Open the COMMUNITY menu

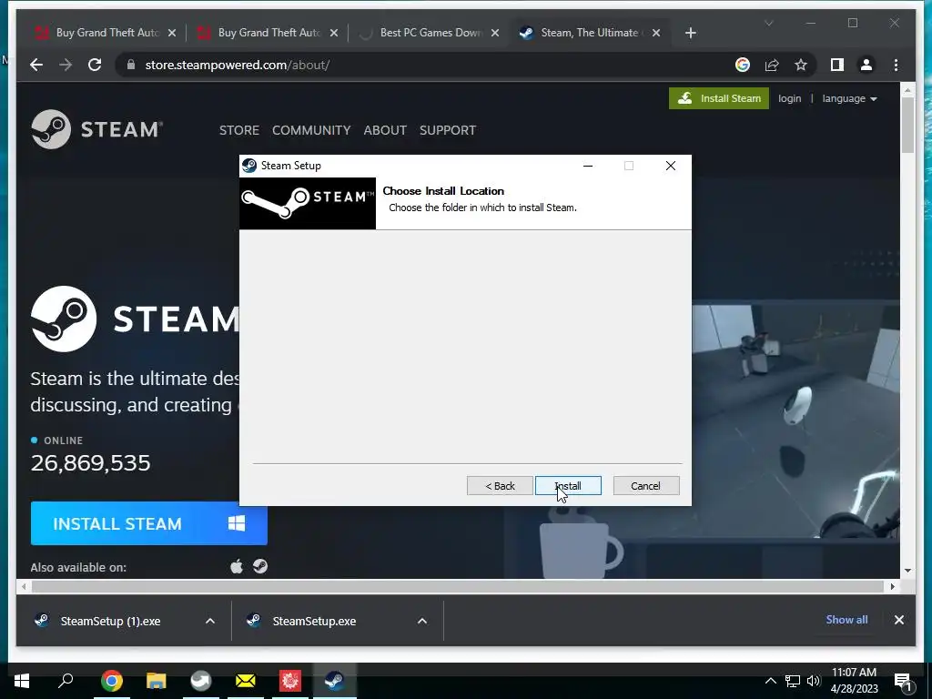coord(311,130)
